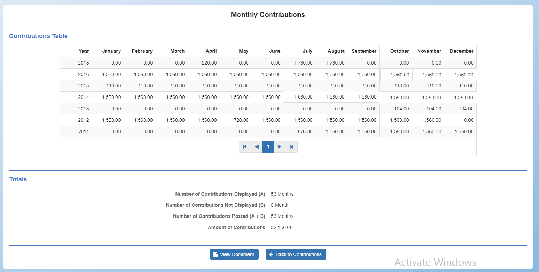Screen dimensions: 539x272
Task: Click the Contributions Table heading
Action: point(38,36)
